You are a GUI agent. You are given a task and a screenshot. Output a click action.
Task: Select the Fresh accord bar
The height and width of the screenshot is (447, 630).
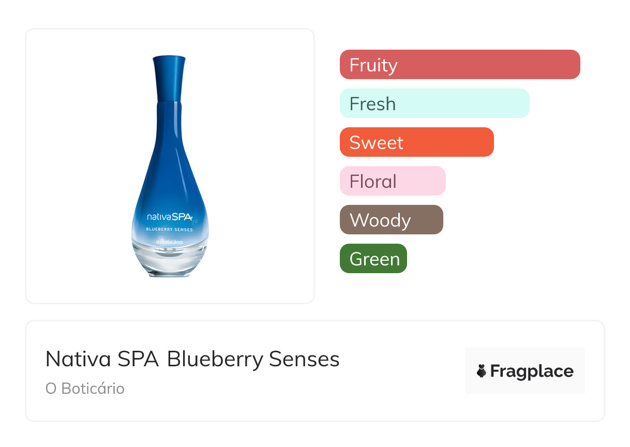pyautogui.click(x=434, y=103)
